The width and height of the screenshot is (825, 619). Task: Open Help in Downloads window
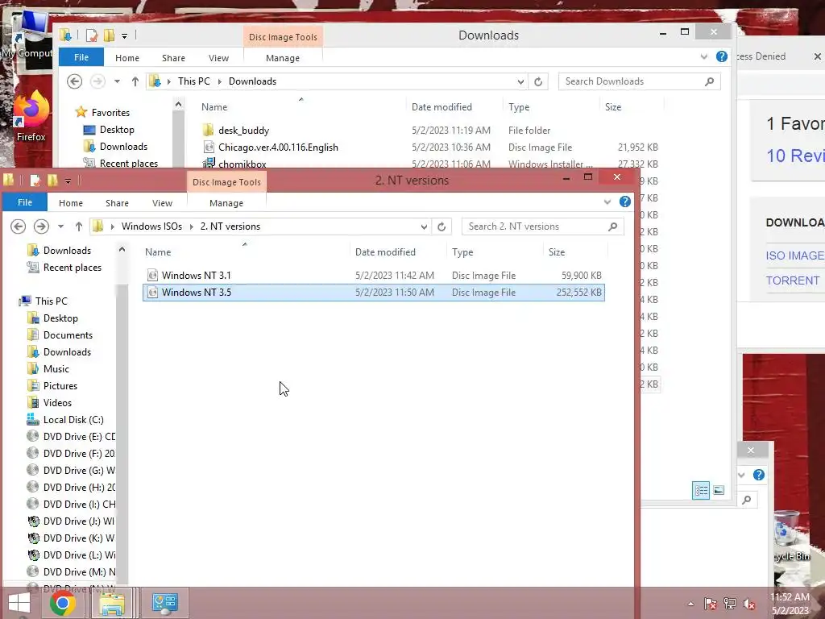[722, 56]
